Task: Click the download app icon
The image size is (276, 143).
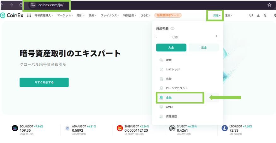Action: [258, 15]
